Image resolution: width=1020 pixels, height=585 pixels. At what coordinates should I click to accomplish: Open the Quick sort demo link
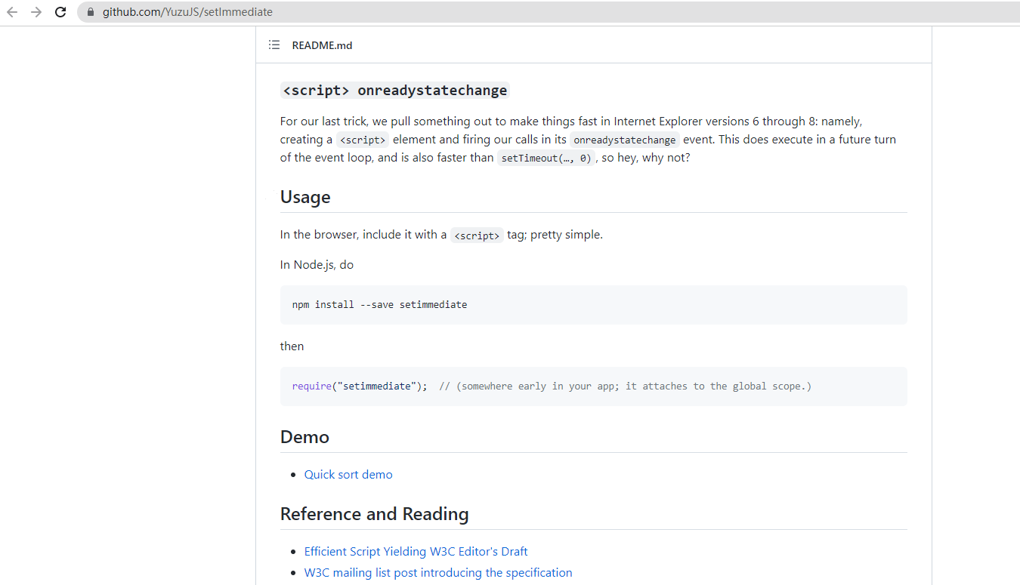point(348,475)
